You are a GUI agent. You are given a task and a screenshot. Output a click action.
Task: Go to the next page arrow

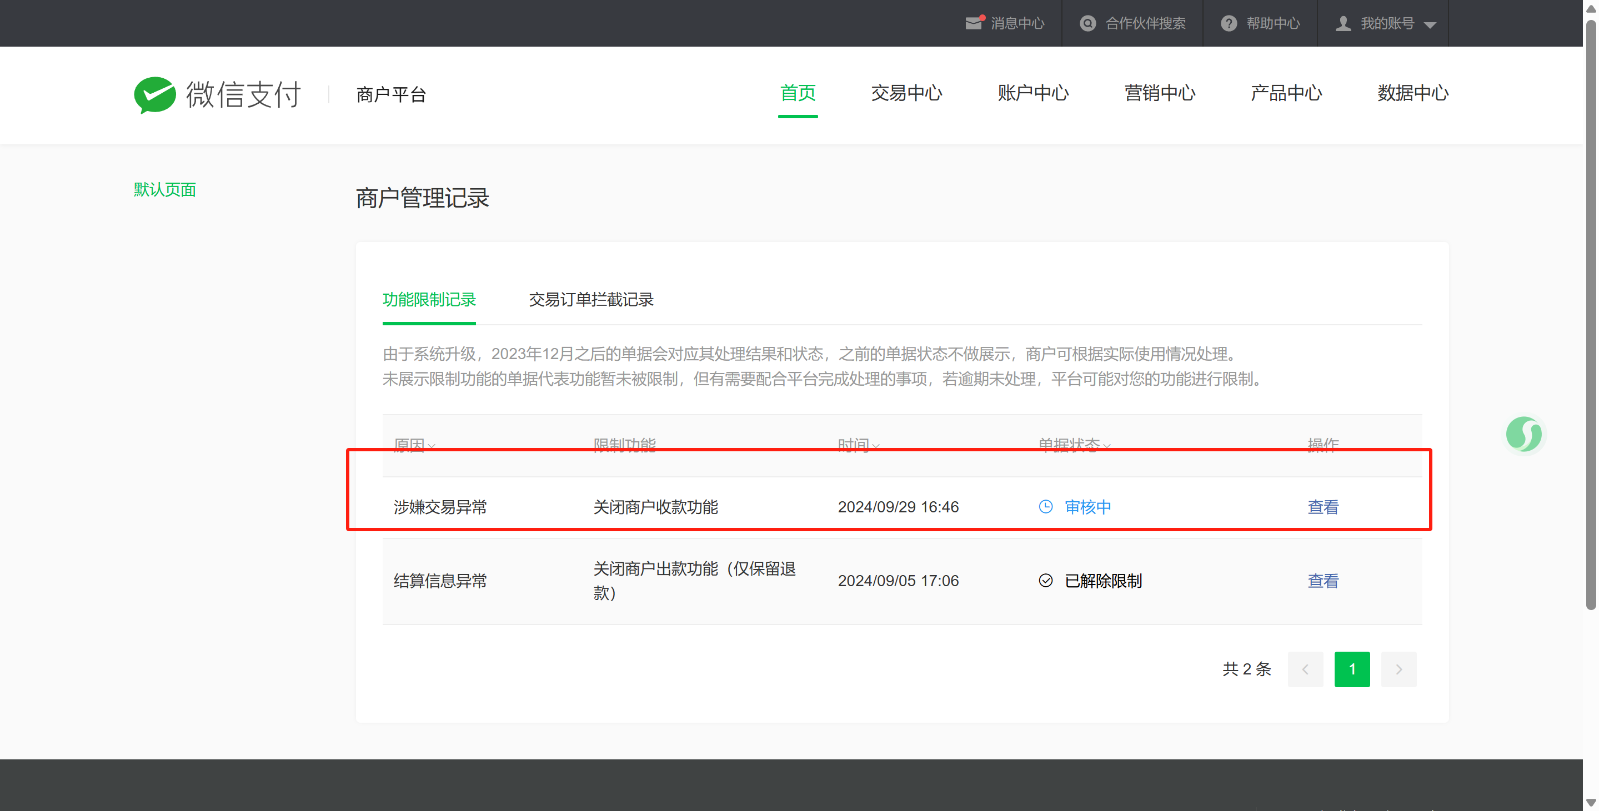1399,669
